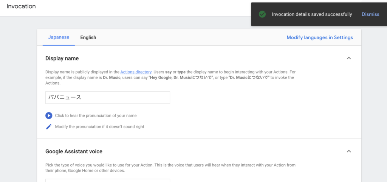Open the voice type dropdown at bottom
This screenshot has height=182, width=387.
(108, 180)
